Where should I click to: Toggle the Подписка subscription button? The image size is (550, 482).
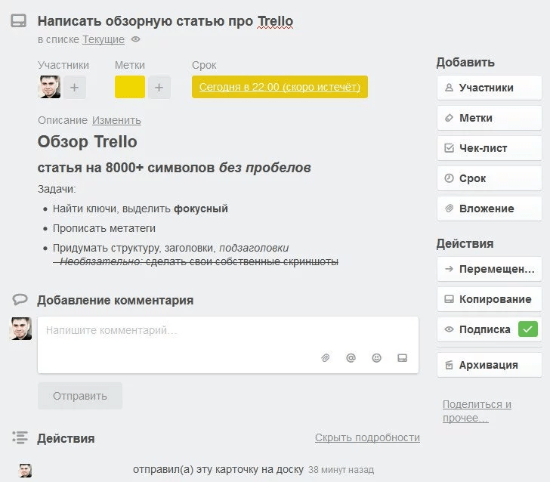pos(490,329)
